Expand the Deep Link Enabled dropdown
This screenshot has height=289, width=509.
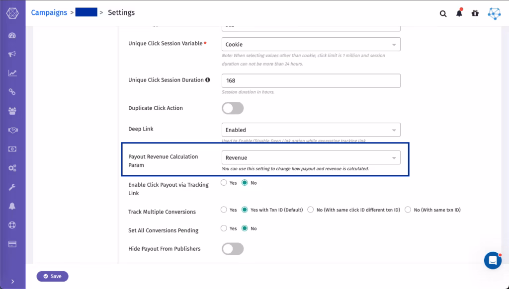pos(311,130)
